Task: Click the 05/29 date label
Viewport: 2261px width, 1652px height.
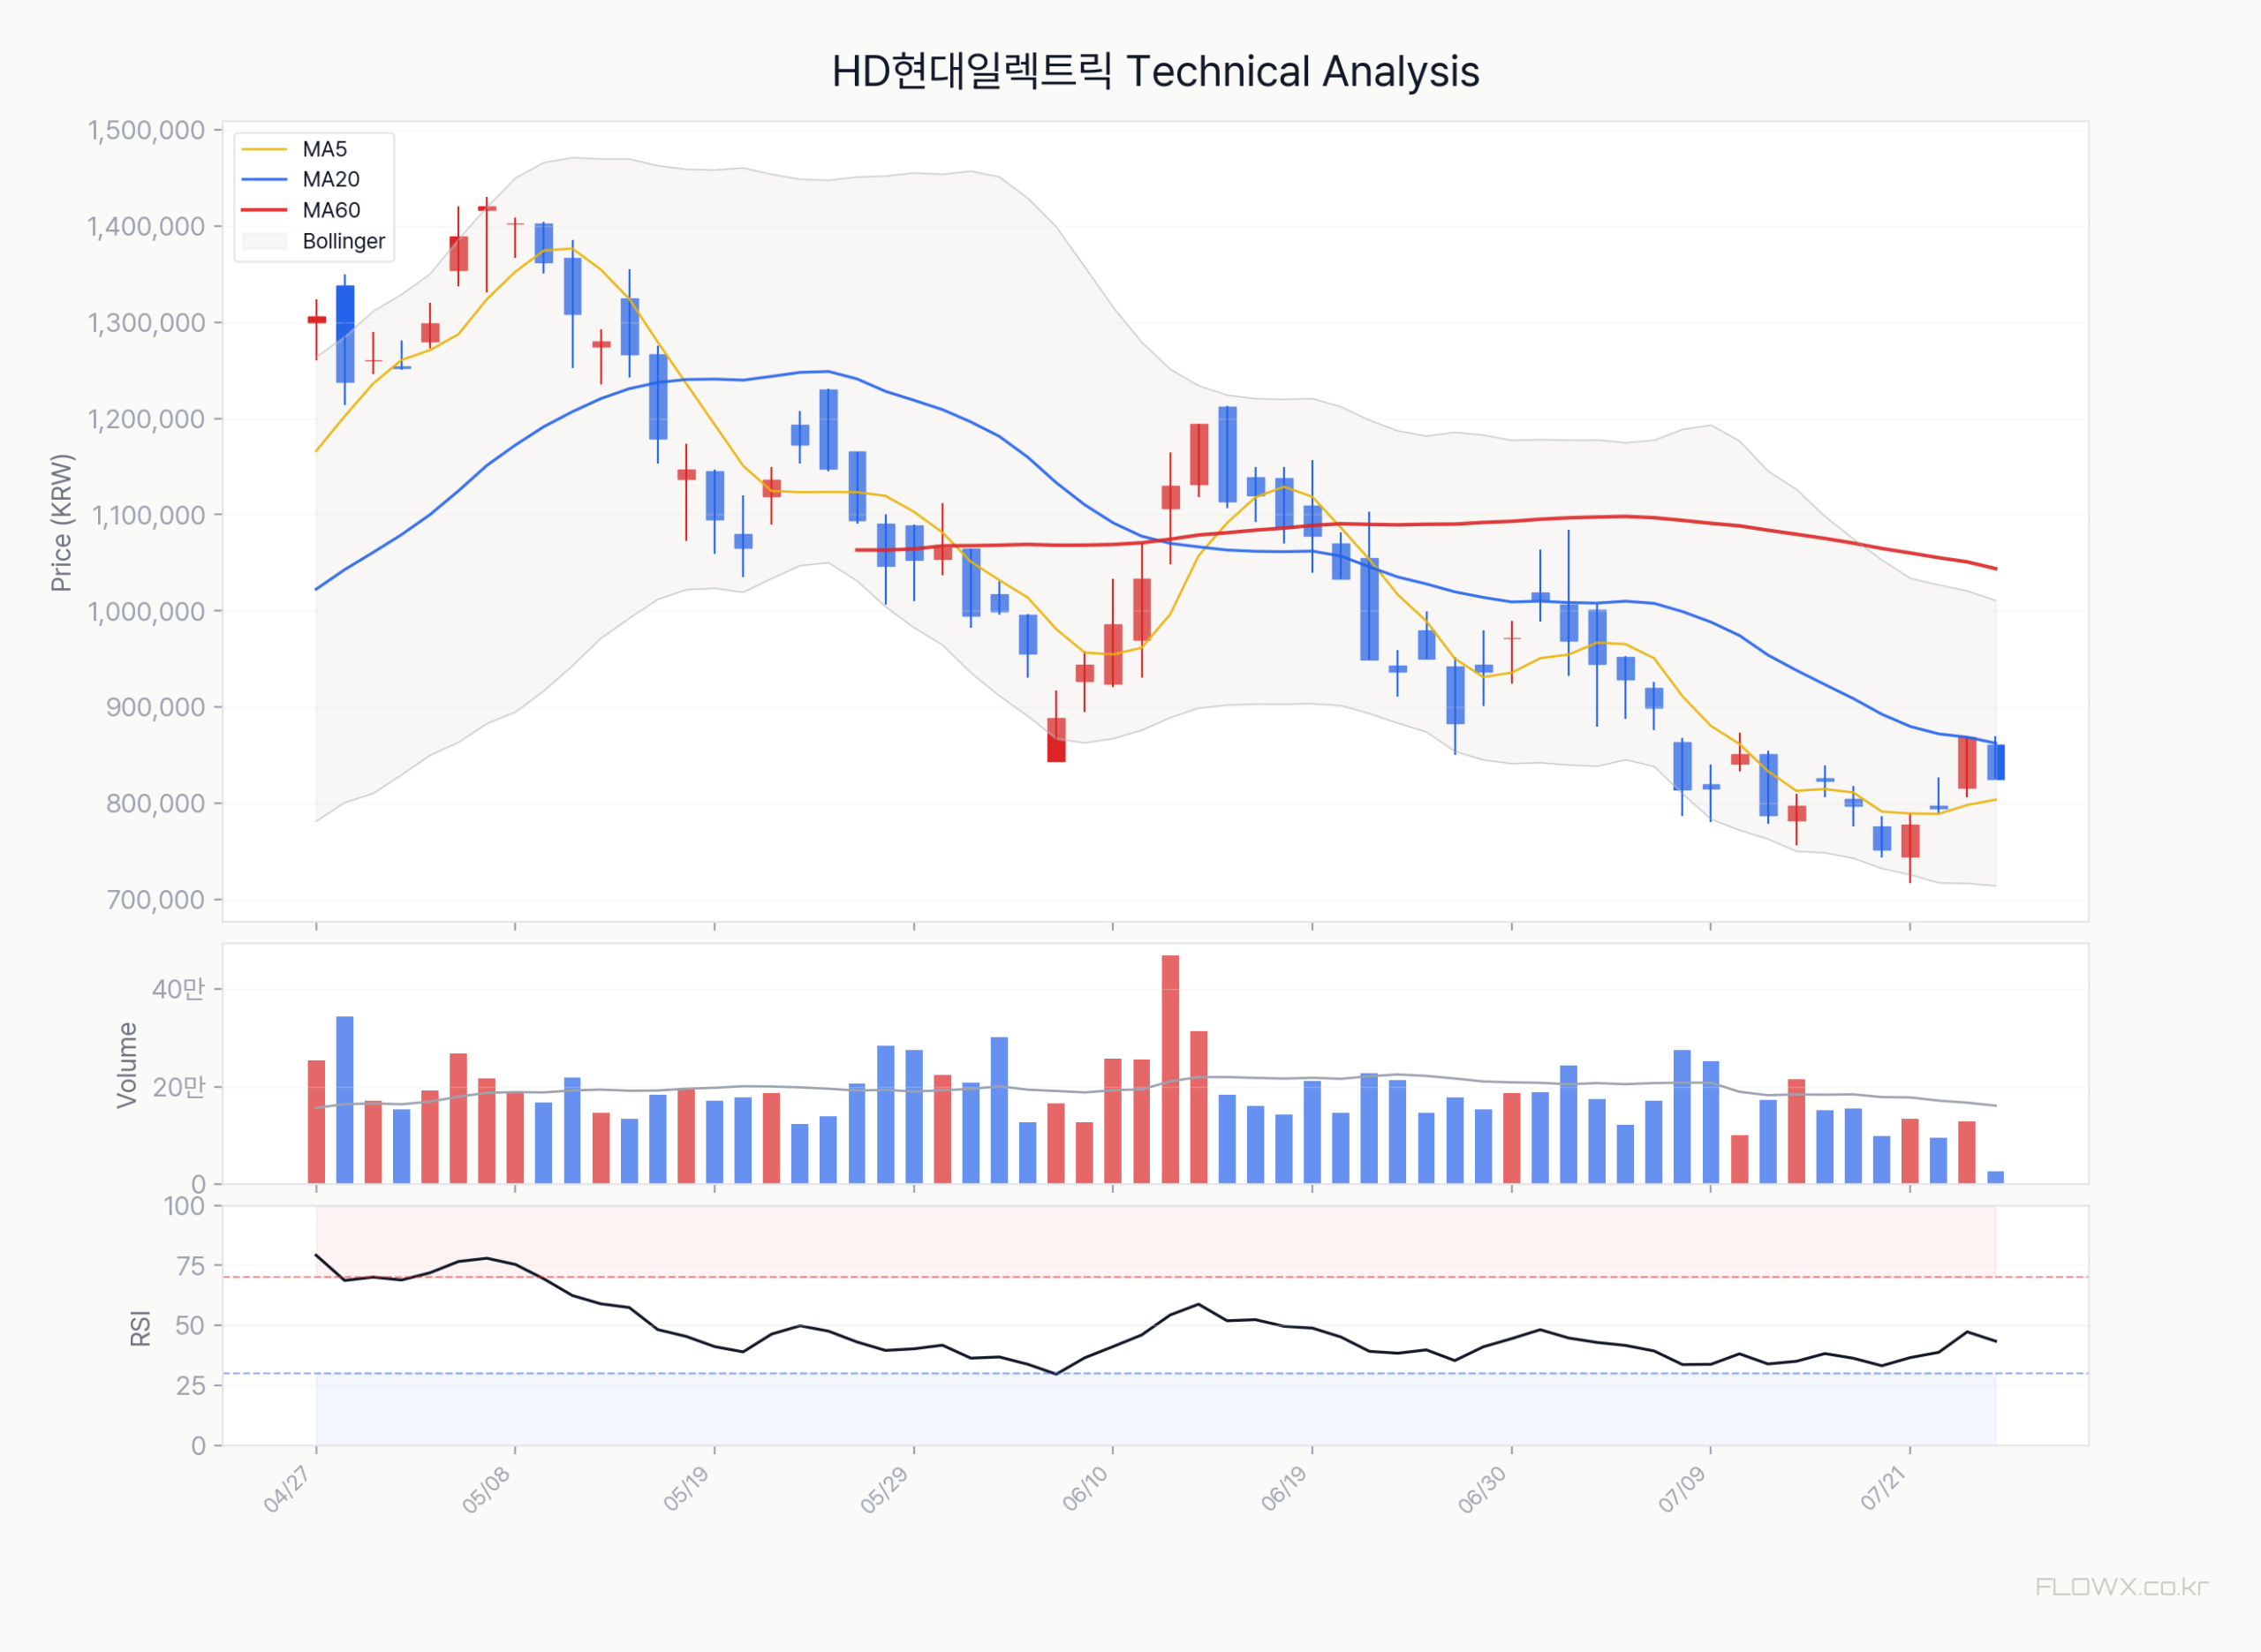Action: tap(885, 1490)
